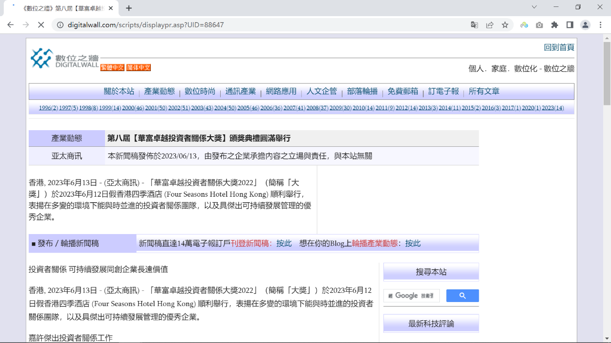The height and width of the screenshot is (343, 611).
Task: Open the 通訊產業 menu item
Action: point(241,91)
